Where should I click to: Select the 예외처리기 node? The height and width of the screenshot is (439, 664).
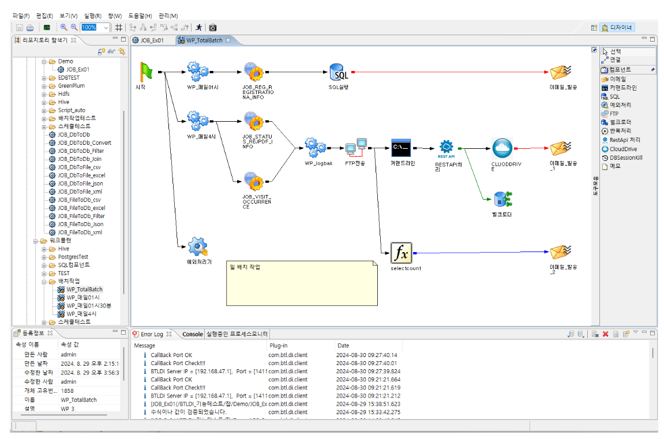[198, 246]
